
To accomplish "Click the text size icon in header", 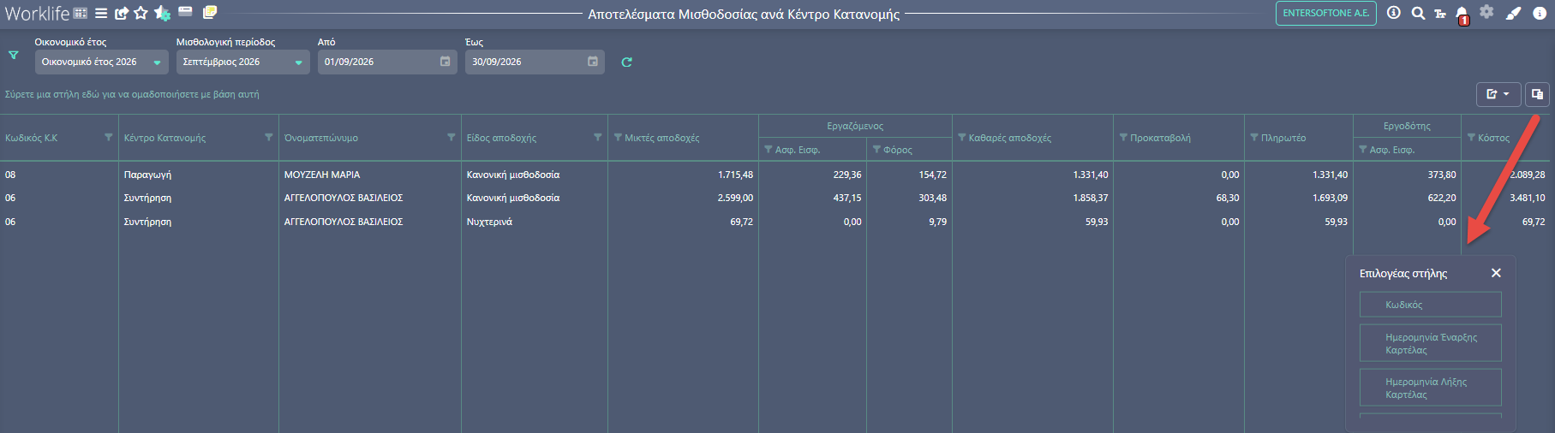I will pos(1439,14).
